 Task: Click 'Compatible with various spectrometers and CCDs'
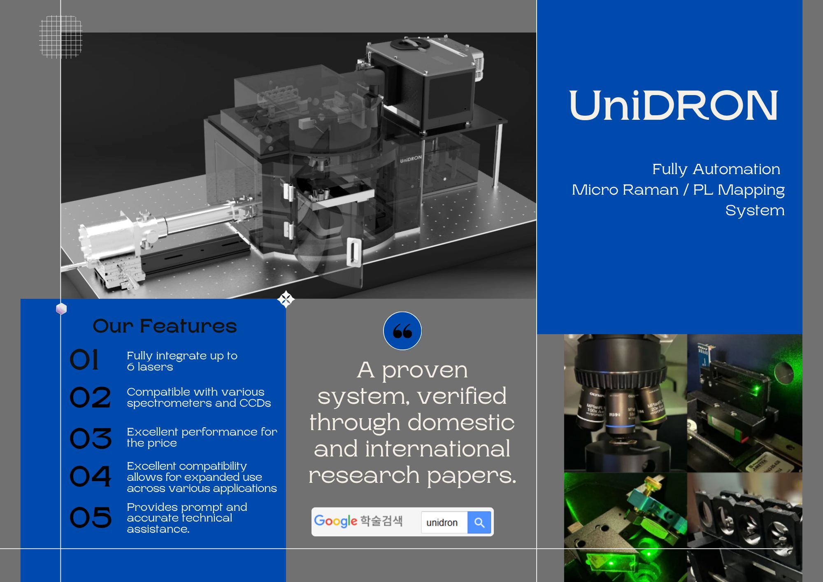coord(199,397)
